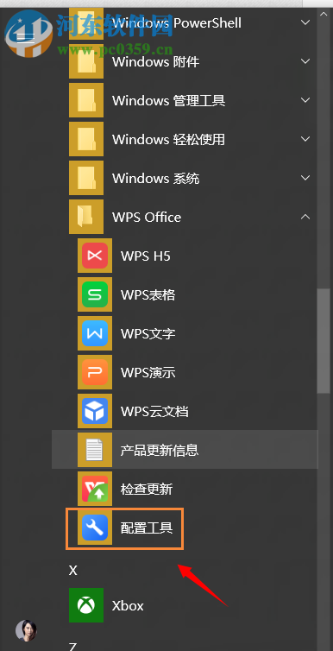Open WPS演示 via its orange P icon

point(95,372)
